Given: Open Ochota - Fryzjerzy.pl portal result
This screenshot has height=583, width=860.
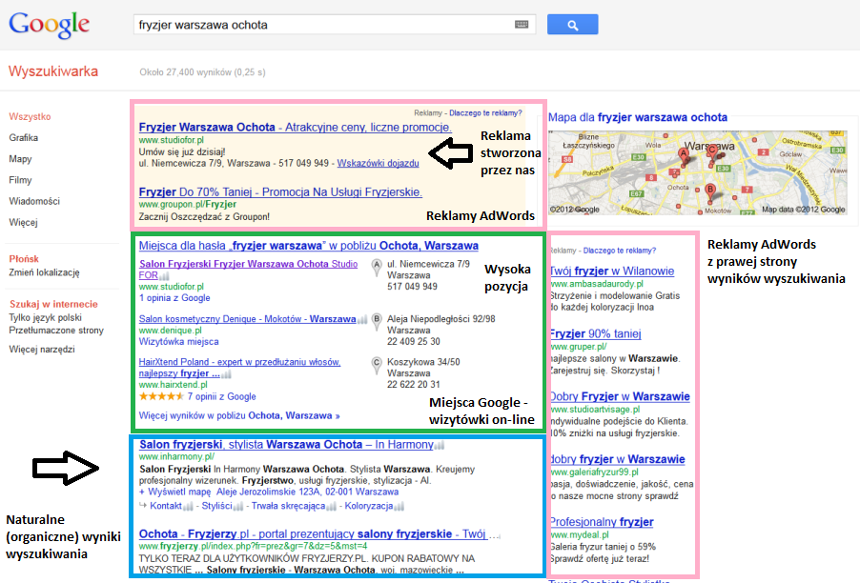Looking at the screenshot, I should [313, 533].
